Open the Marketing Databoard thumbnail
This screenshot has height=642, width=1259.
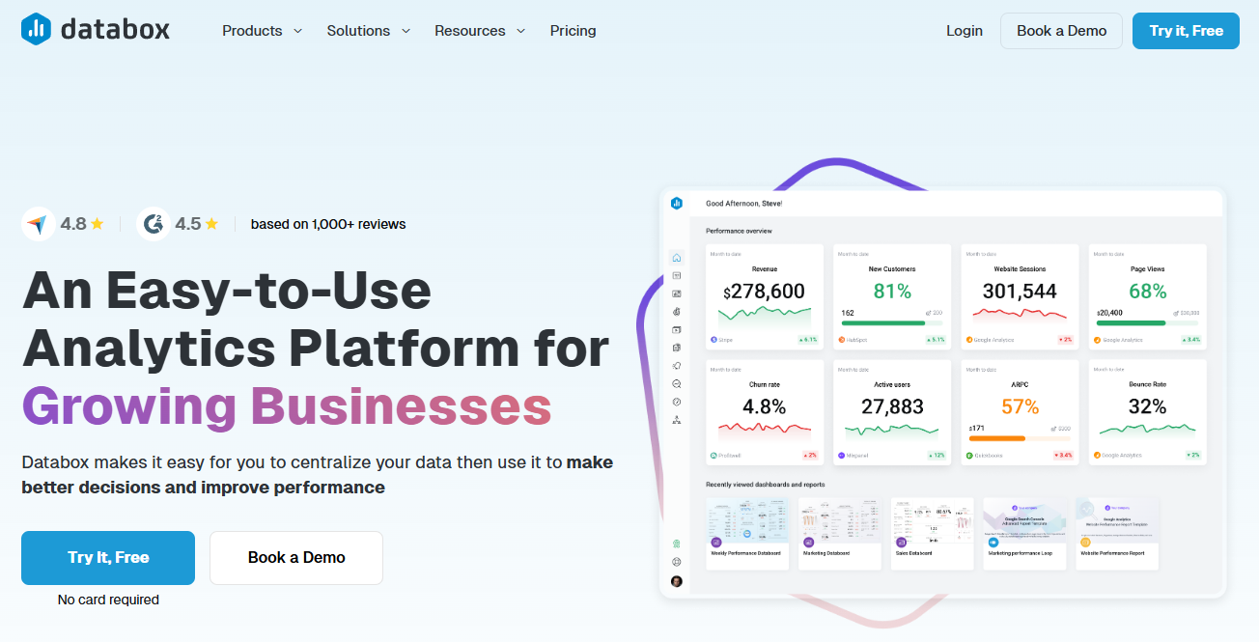840,534
